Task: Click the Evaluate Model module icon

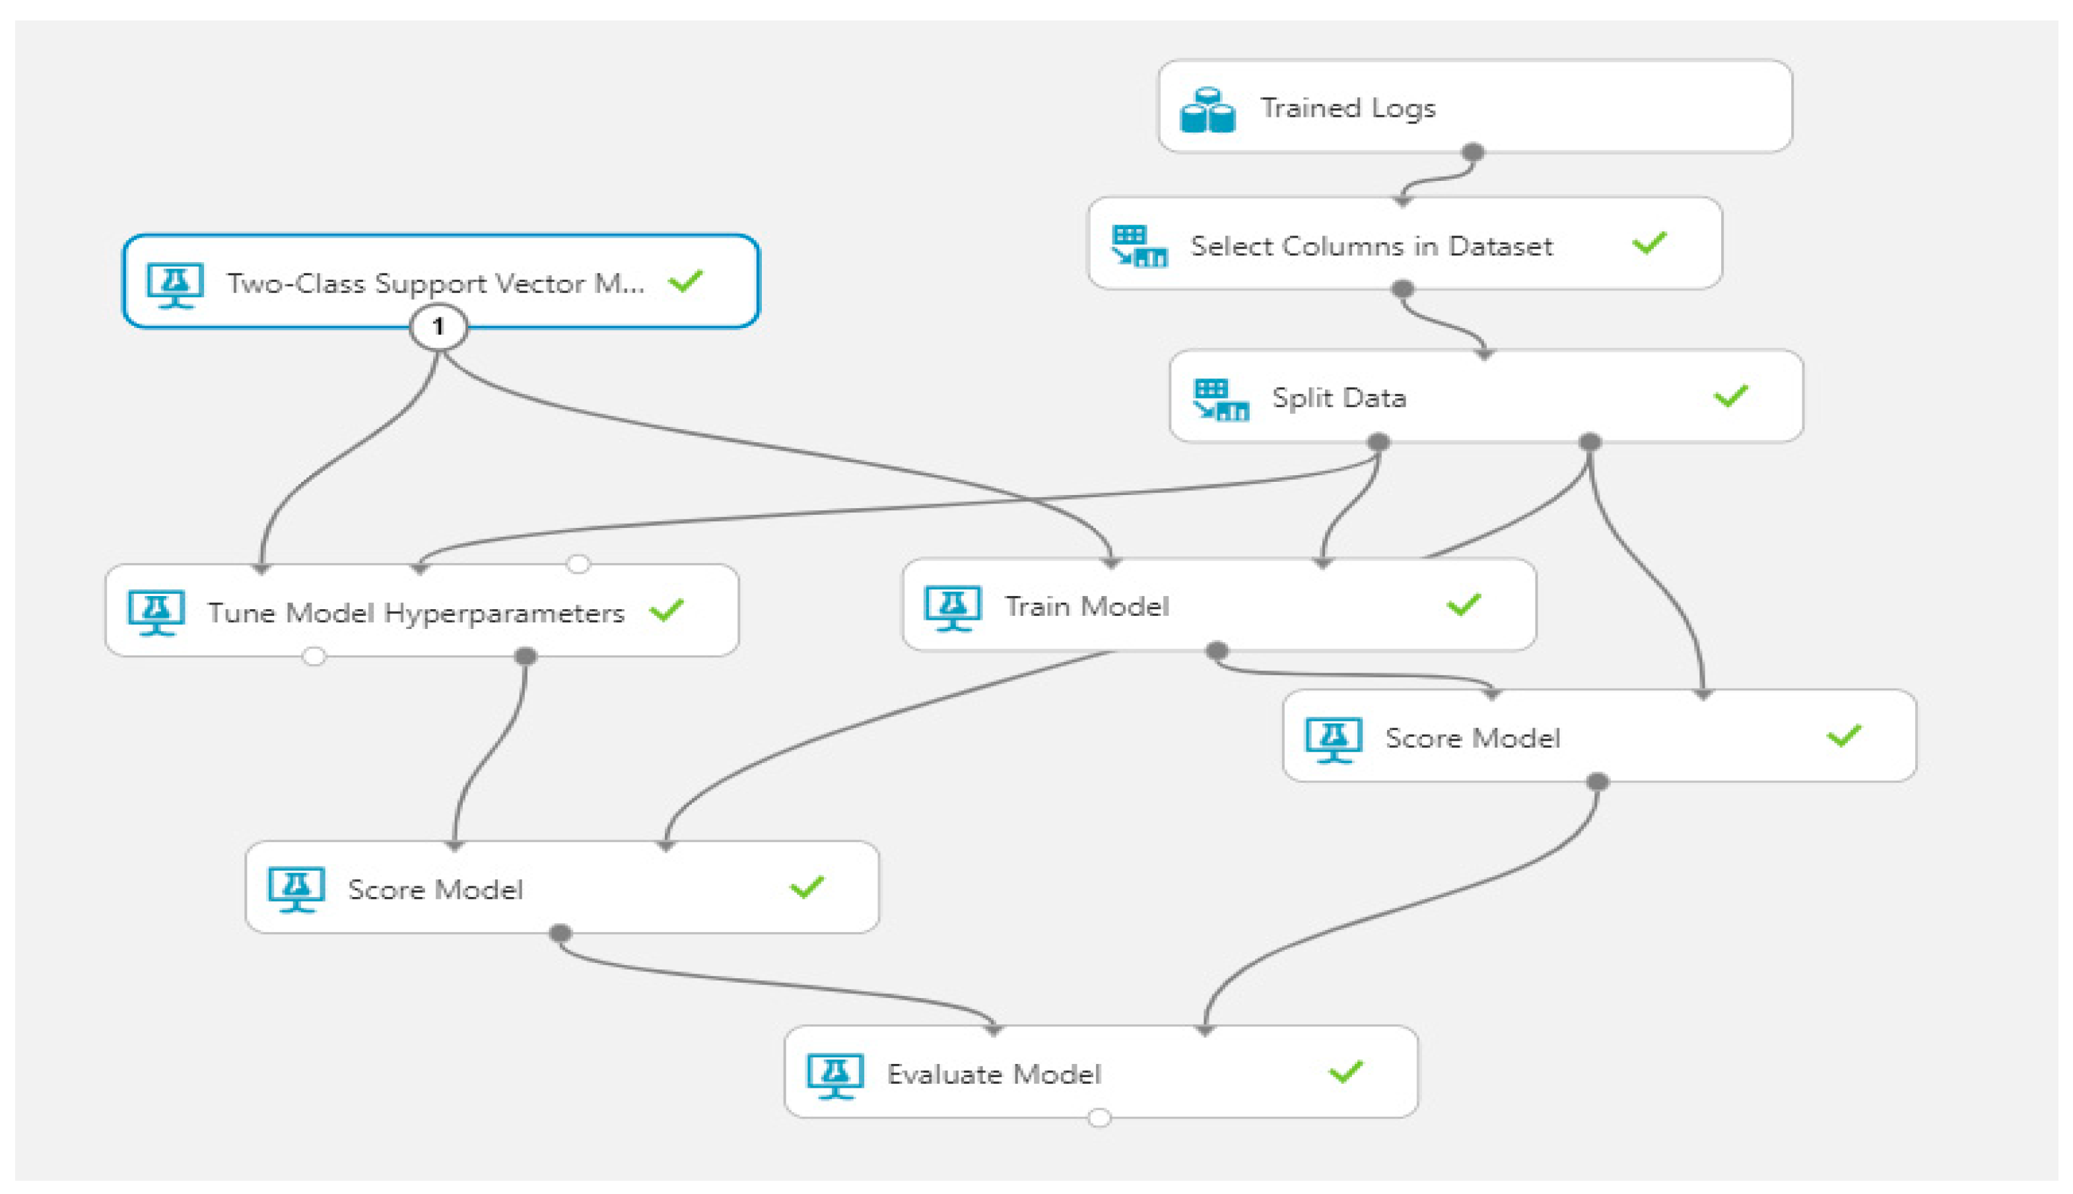Action: pos(834,1075)
